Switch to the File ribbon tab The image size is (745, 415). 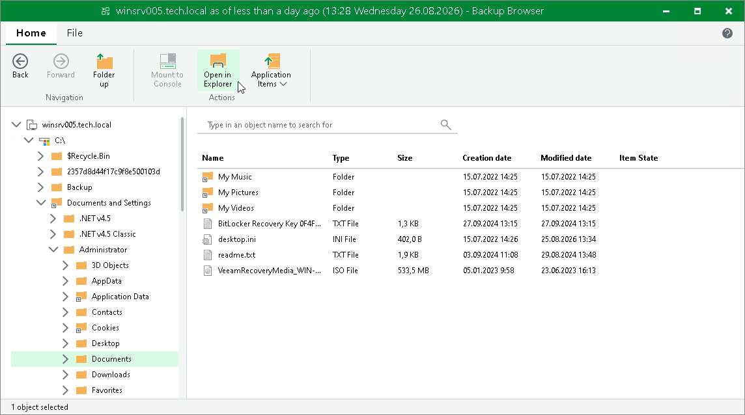[x=75, y=33]
